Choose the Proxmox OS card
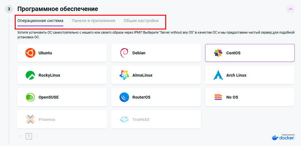Image resolution: width=301 pixels, height=146 pixels. (x=62, y=119)
